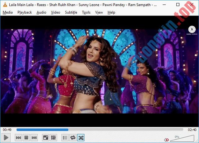Image resolution: width=199 pixels, height=143 pixels.
Task: Toggle random shuffle playback
Action: 81,137
